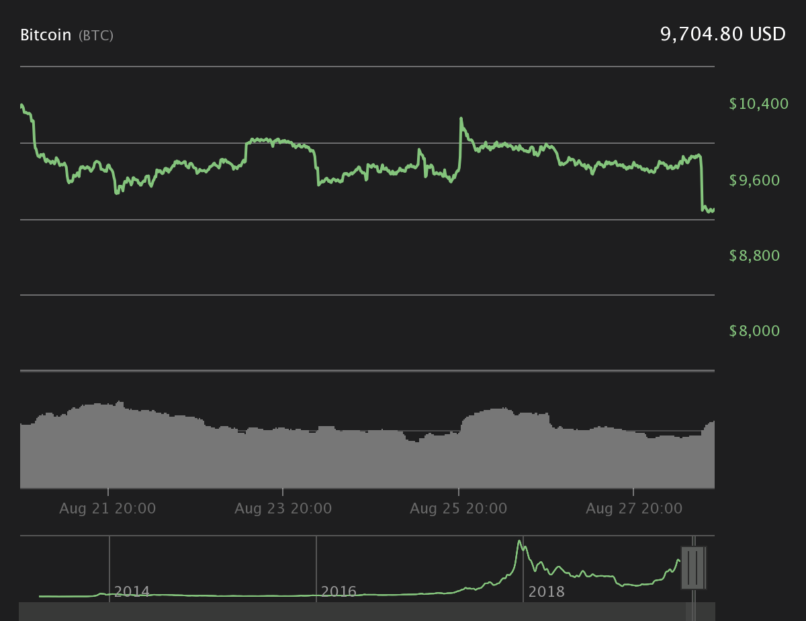The height and width of the screenshot is (621, 806).
Task: Click the price spike near Aug 25 20:00
Action: click(x=461, y=120)
